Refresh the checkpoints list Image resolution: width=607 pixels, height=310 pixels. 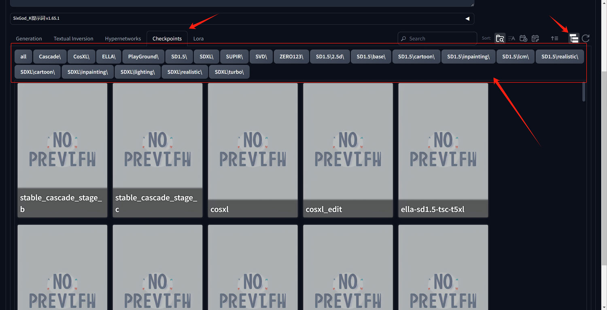pos(586,38)
